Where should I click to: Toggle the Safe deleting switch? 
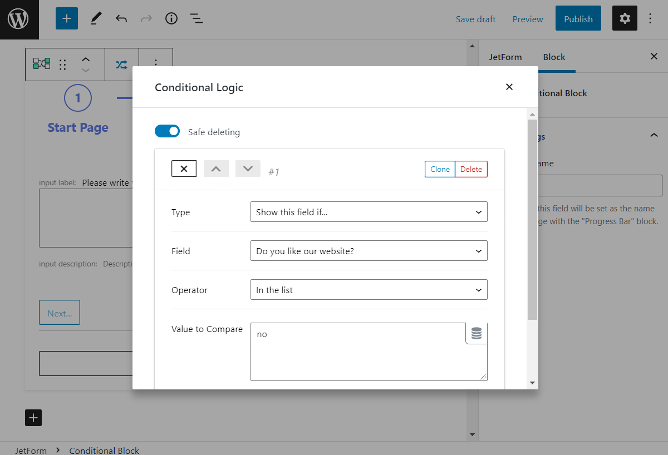(x=167, y=131)
